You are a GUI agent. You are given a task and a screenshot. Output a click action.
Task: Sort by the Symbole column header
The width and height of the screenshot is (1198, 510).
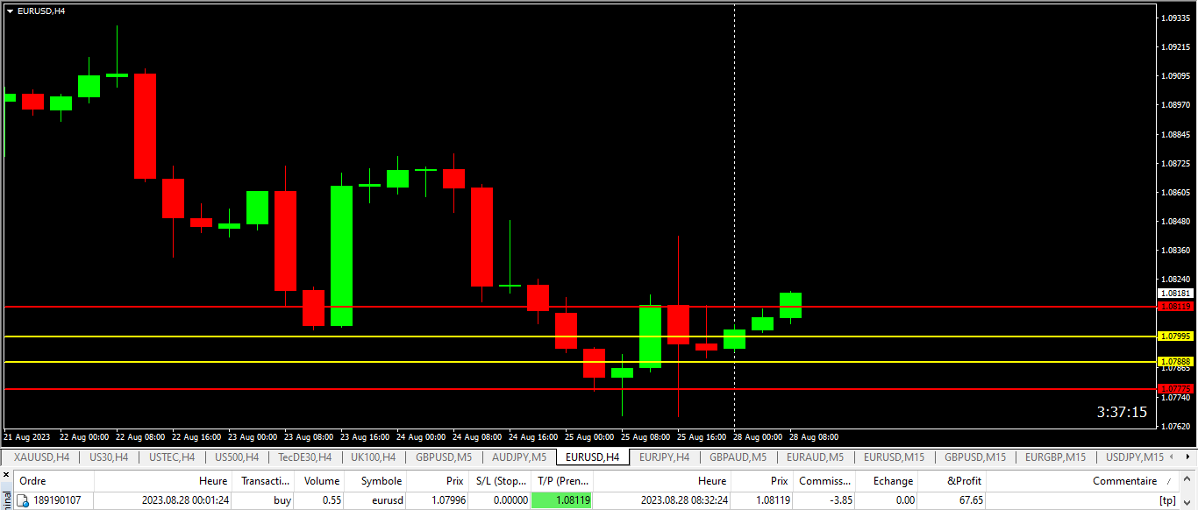382,480
